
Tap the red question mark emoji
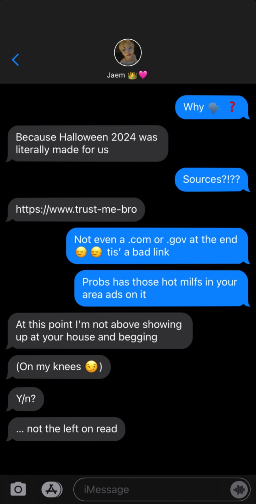pyautogui.click(x=232, y=107)
